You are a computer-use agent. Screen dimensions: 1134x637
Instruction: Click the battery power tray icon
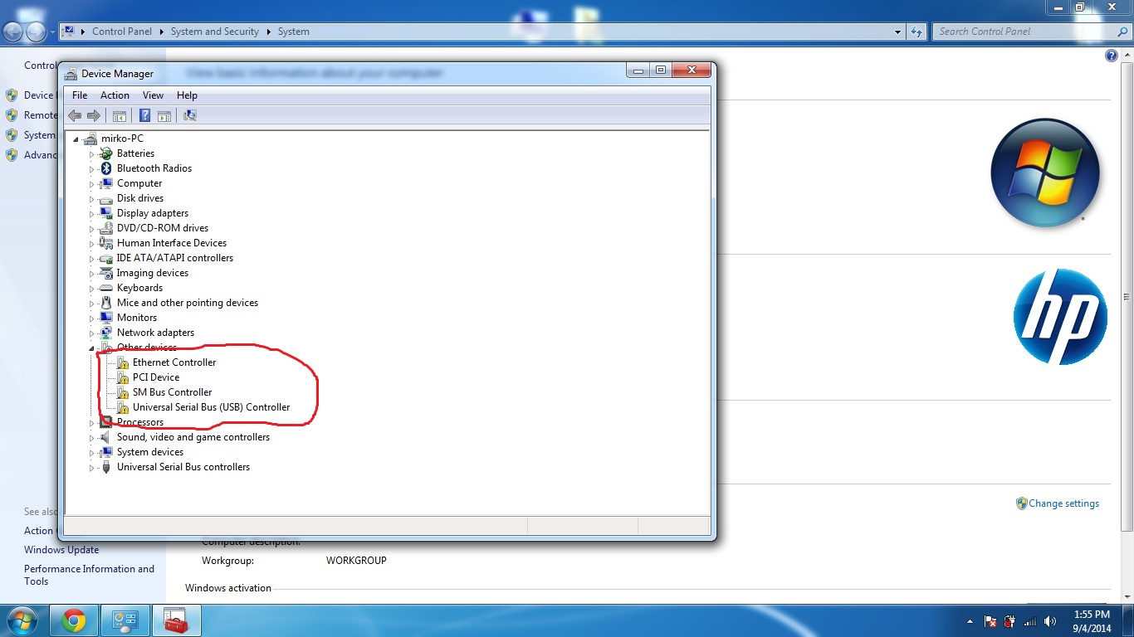(1010, 621)
